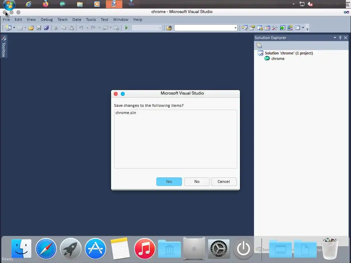Screen dimensions: 351x263
Task: Open Firefox from top taskbar
Action: coord(46,4)
